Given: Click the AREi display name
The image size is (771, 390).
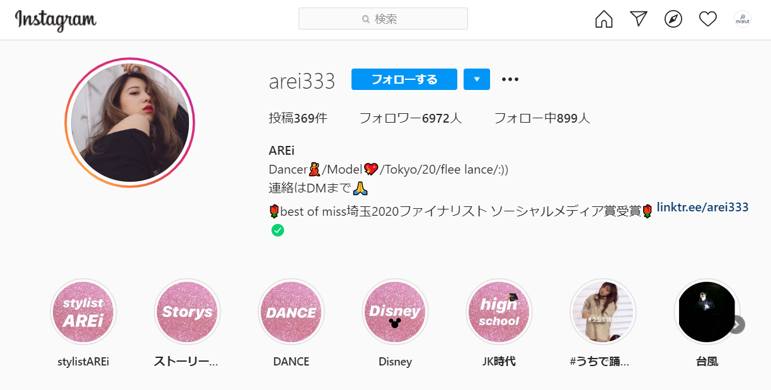Looking at the screenshot, I should (x=282, y=151).
